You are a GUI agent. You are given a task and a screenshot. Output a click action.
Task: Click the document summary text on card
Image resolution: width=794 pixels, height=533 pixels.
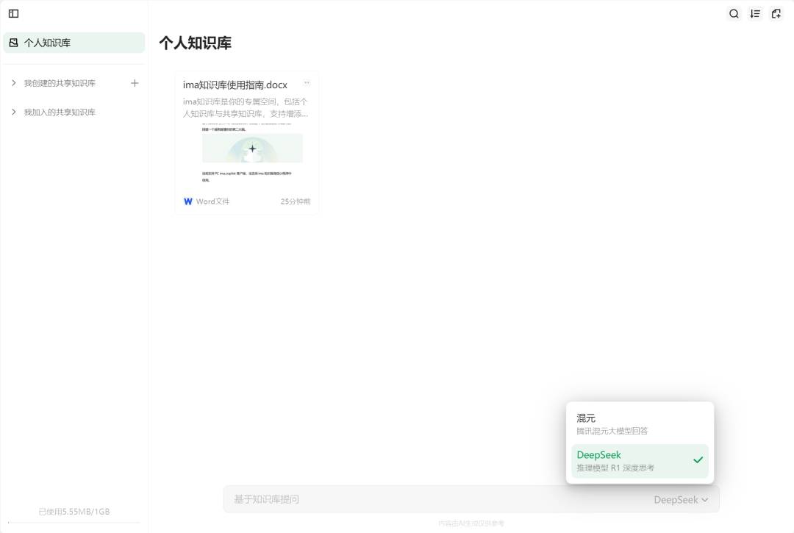click(x=246, y=108)
